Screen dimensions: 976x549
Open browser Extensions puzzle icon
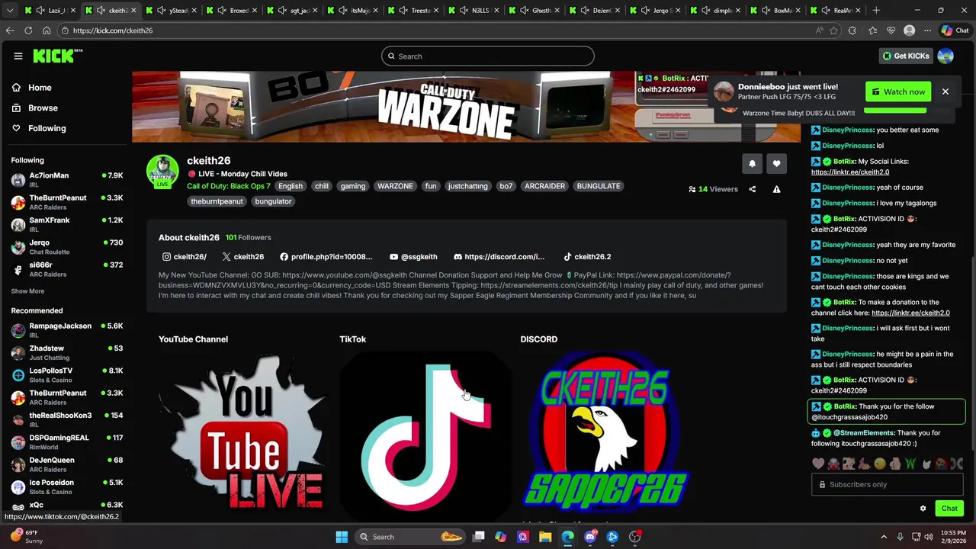852,30
